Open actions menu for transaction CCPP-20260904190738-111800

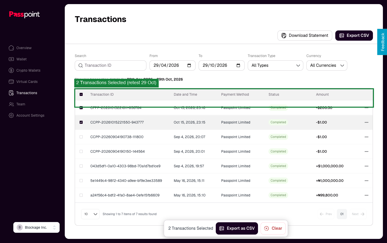(366, 137)
